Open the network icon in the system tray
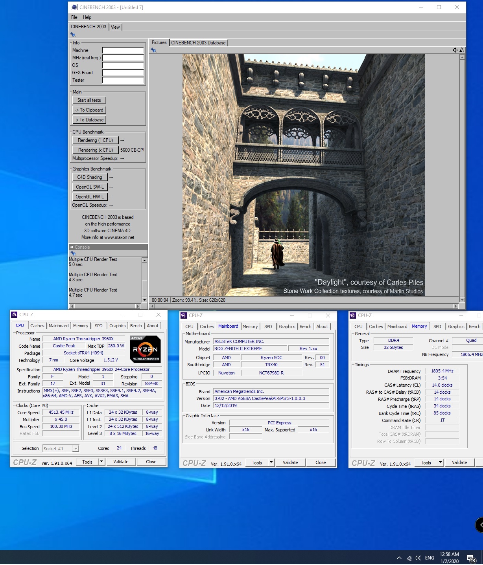This screenshot has height=565, width=483. (x=409, y=558)
